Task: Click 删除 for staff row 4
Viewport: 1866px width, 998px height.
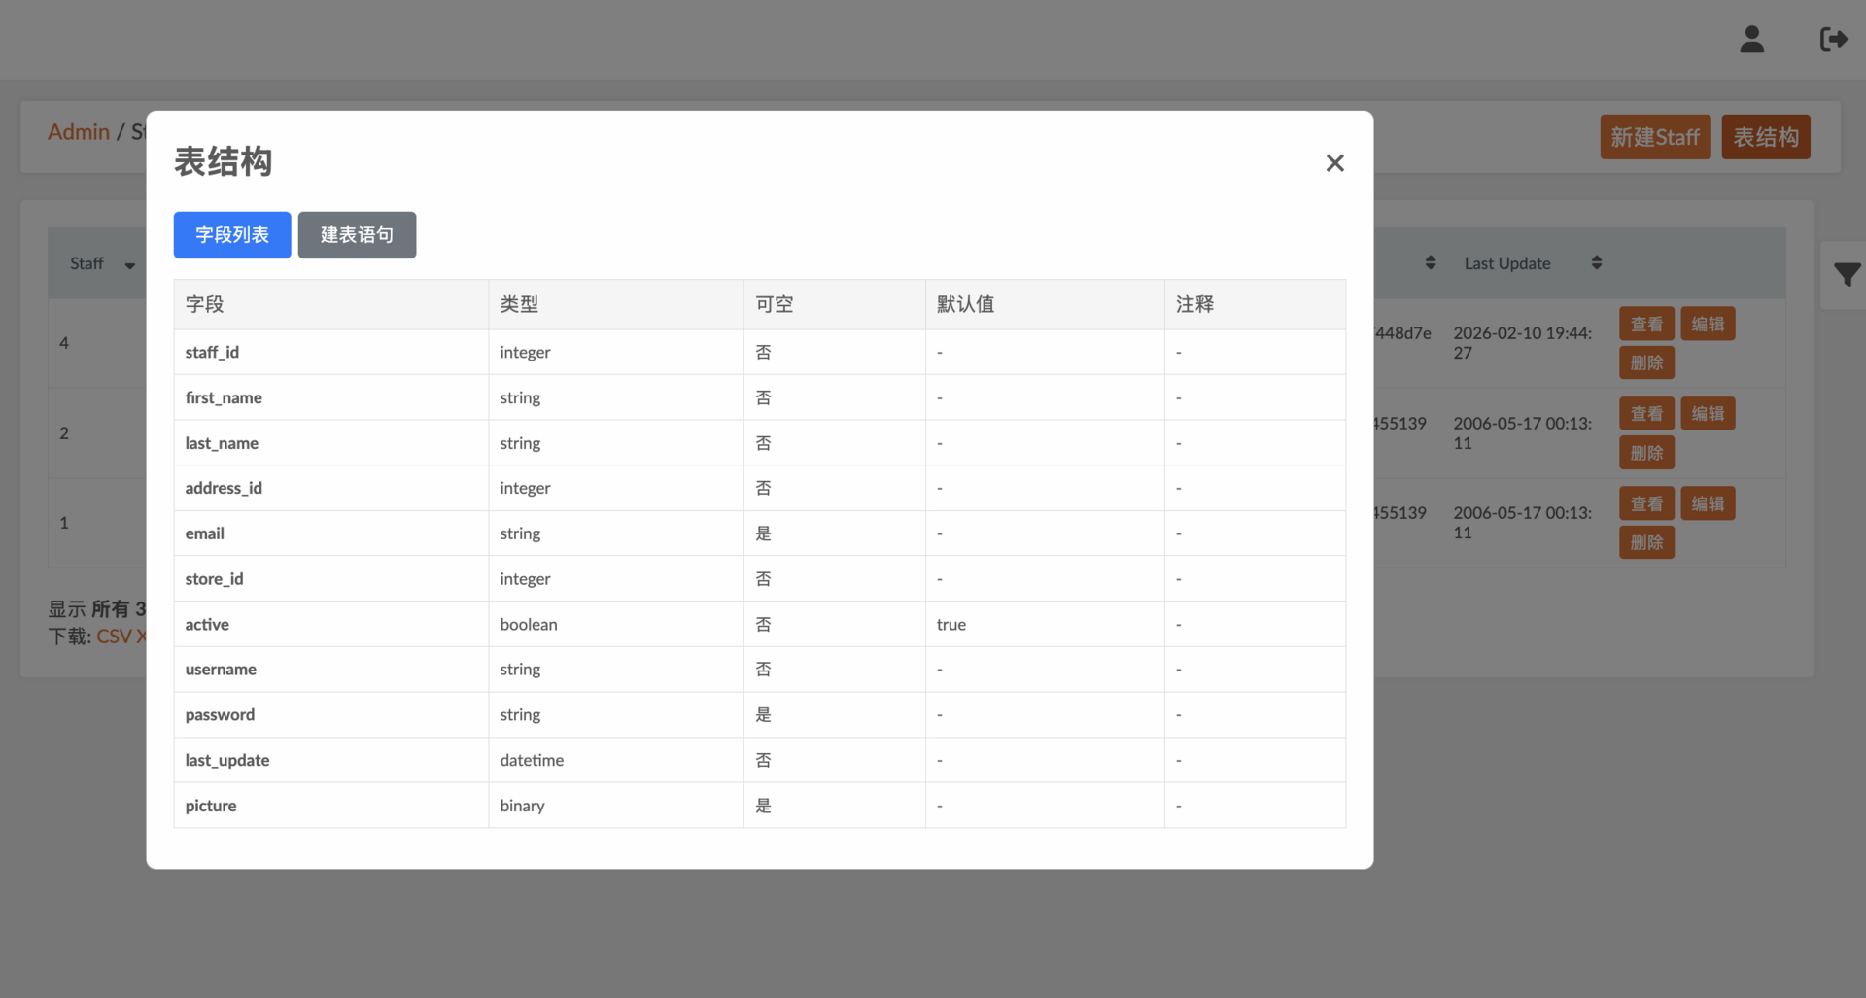Action: point(1646,363)
